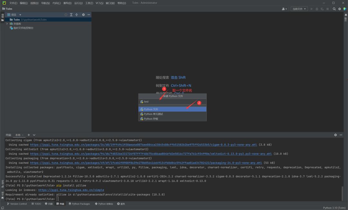This screenshot has height=210, width=348.
Task: Open the 文件(F) menu
Action: pos(13,3)
